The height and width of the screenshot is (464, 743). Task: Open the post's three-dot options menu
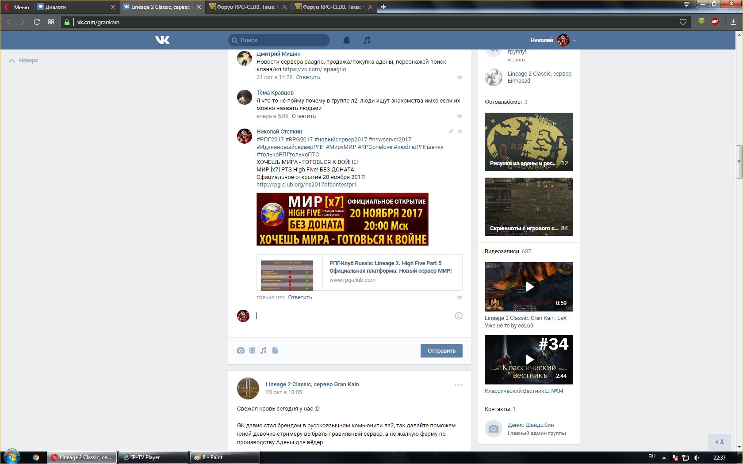458,385
